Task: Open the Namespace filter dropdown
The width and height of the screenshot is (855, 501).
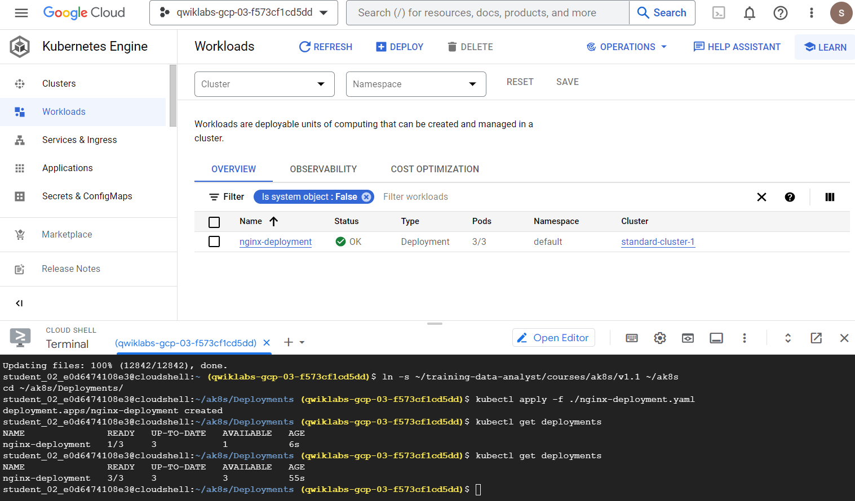Action: click(x=416, y=84)
